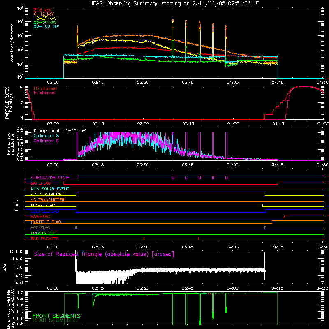Choose the cyan 50-100 keV legend entry

point(46,26)
